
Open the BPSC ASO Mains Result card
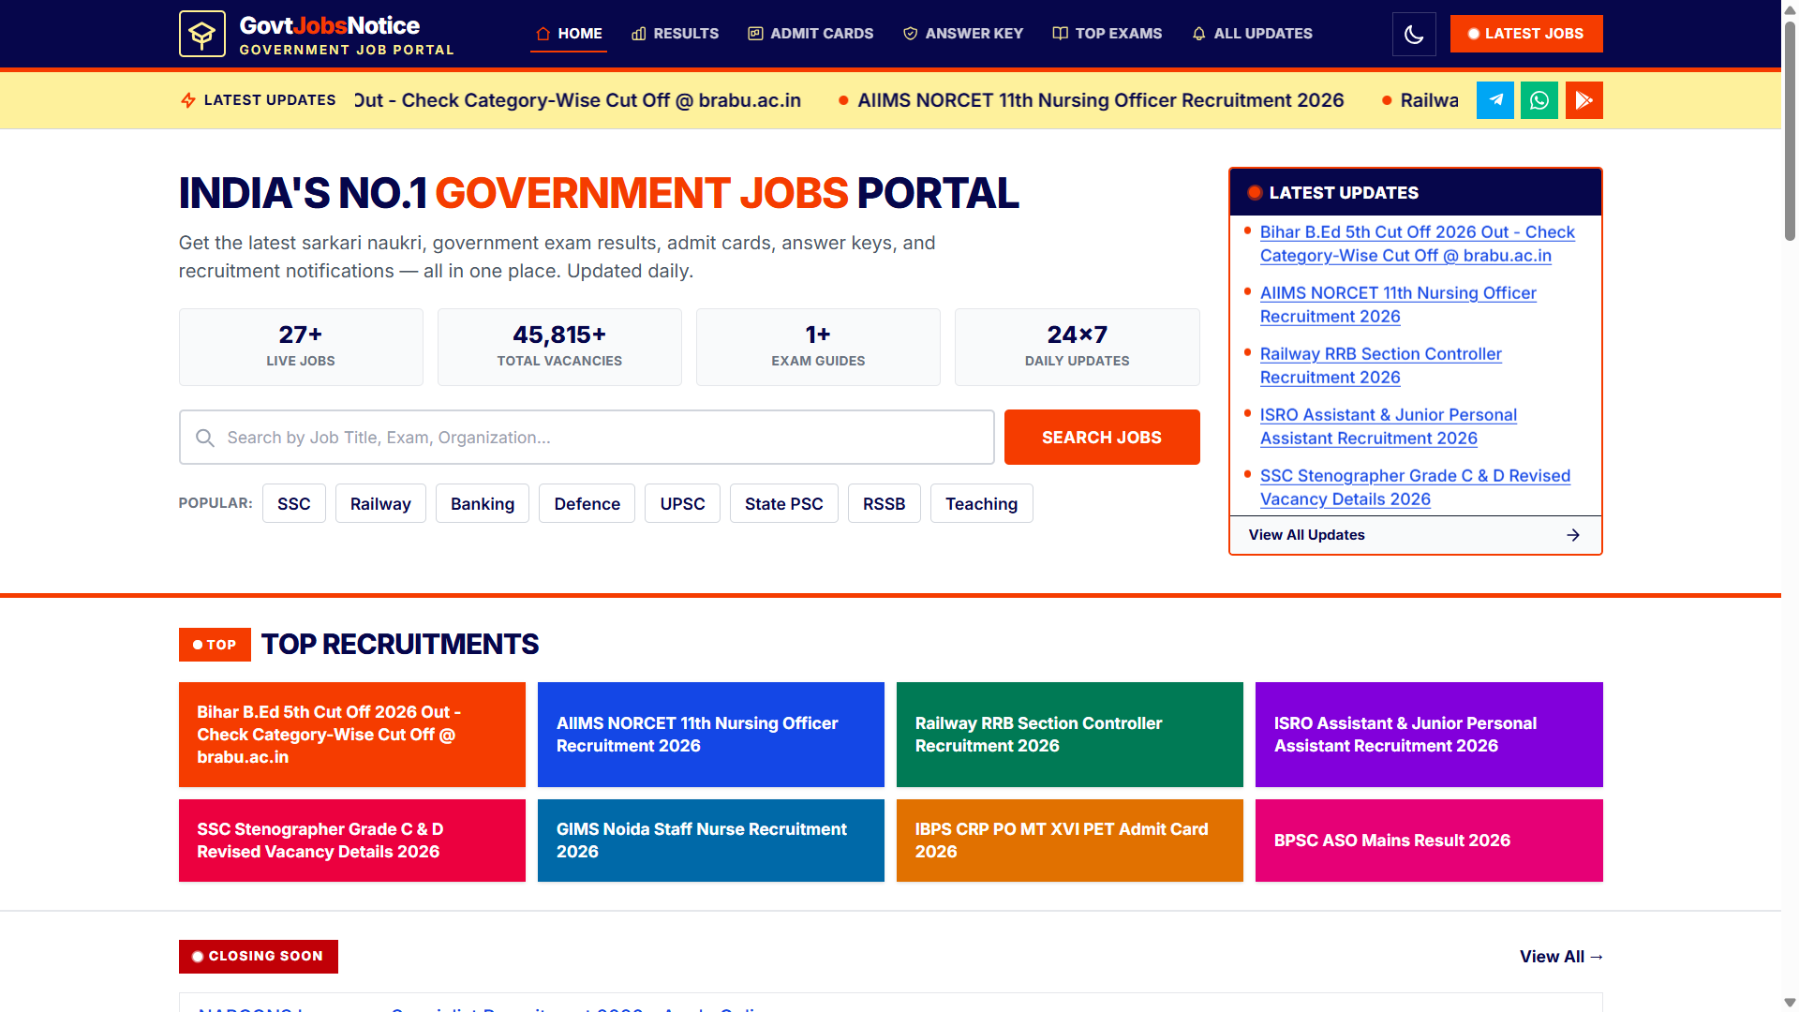[x=1429, y=841]
